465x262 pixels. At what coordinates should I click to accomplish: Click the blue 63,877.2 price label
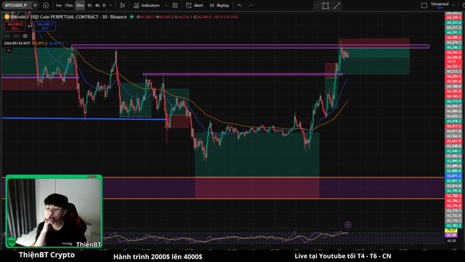454,176
